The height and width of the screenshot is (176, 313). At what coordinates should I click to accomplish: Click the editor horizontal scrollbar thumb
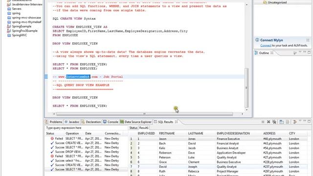145,114
